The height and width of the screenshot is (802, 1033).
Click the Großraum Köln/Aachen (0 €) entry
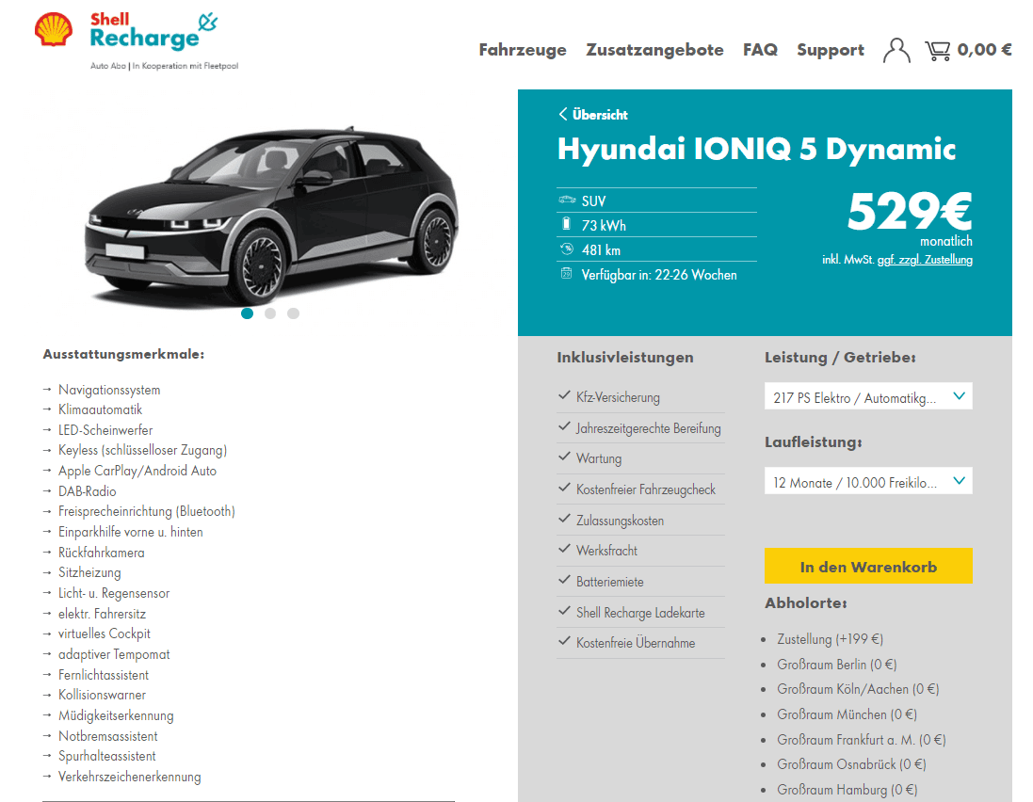pos(858,689)
